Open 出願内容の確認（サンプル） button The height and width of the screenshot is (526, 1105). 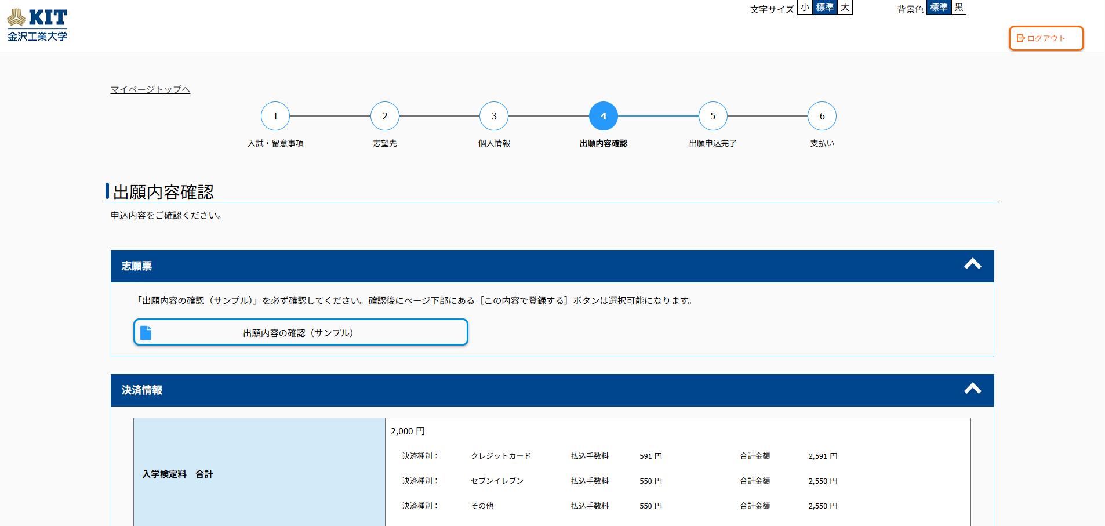tap(300, 332)
